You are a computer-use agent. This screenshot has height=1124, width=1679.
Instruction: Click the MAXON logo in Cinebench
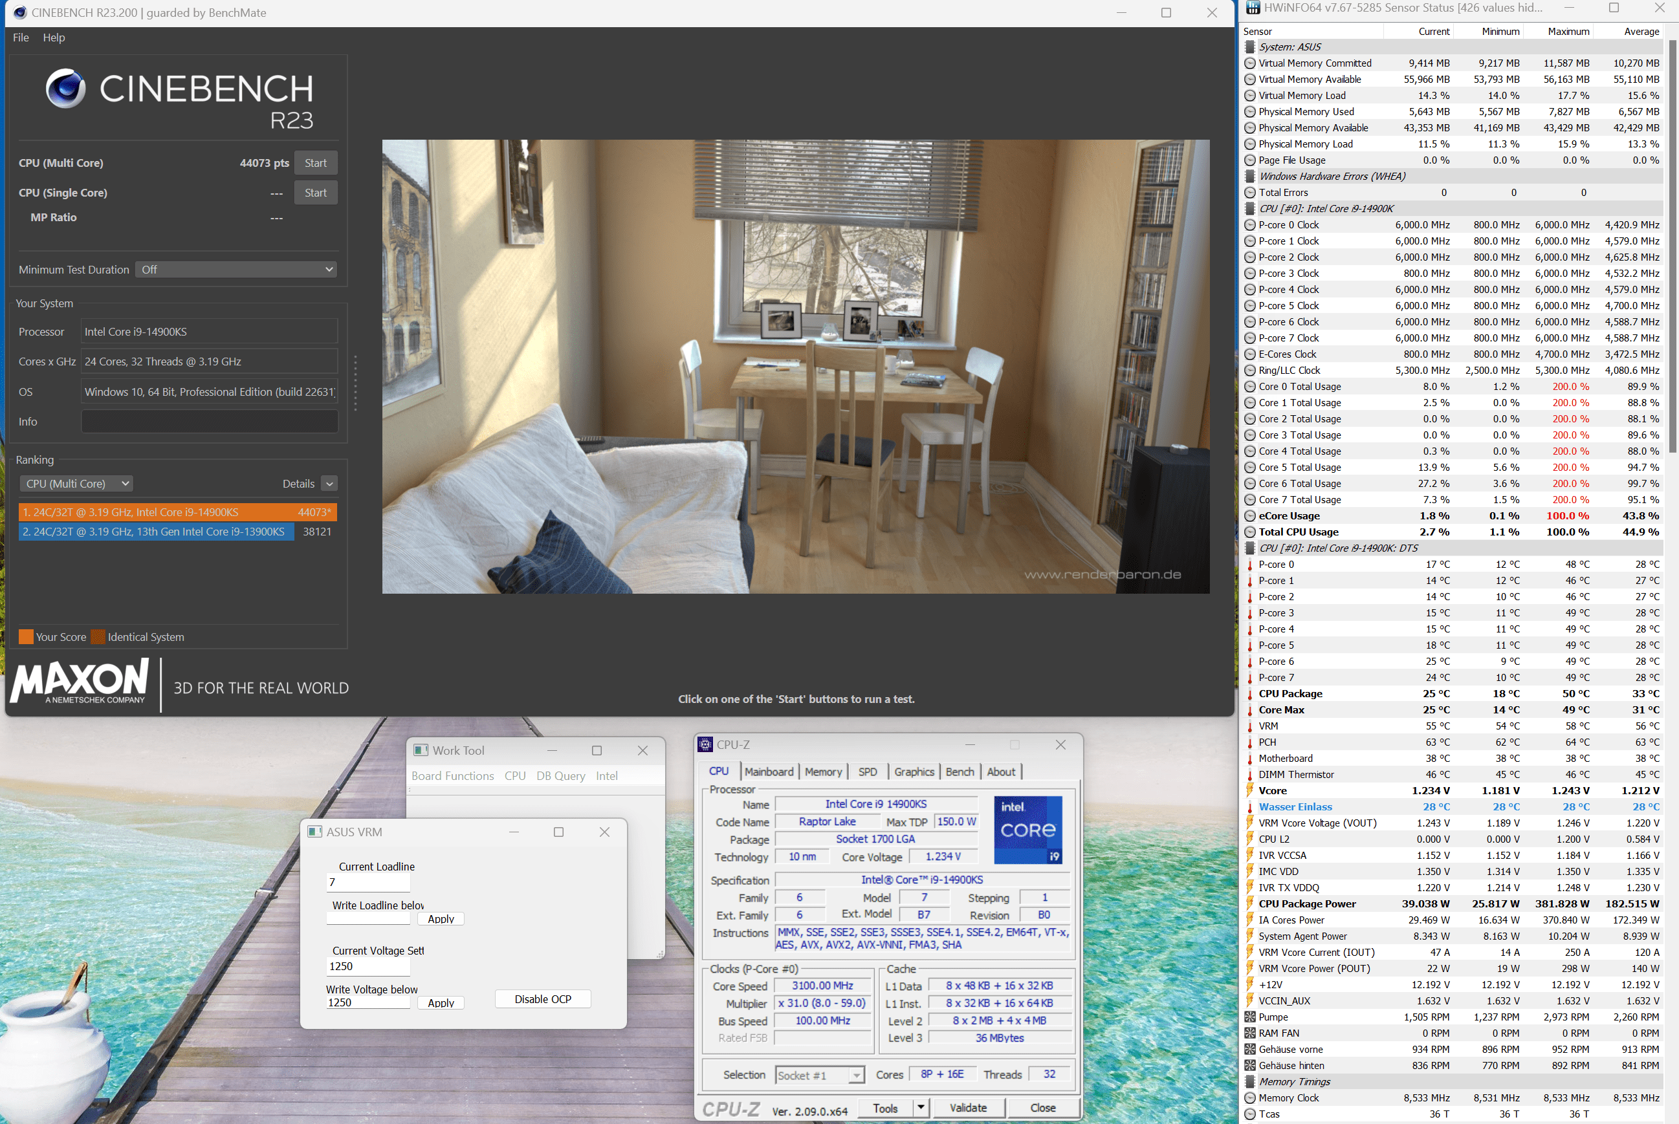(x=80, y=682)
